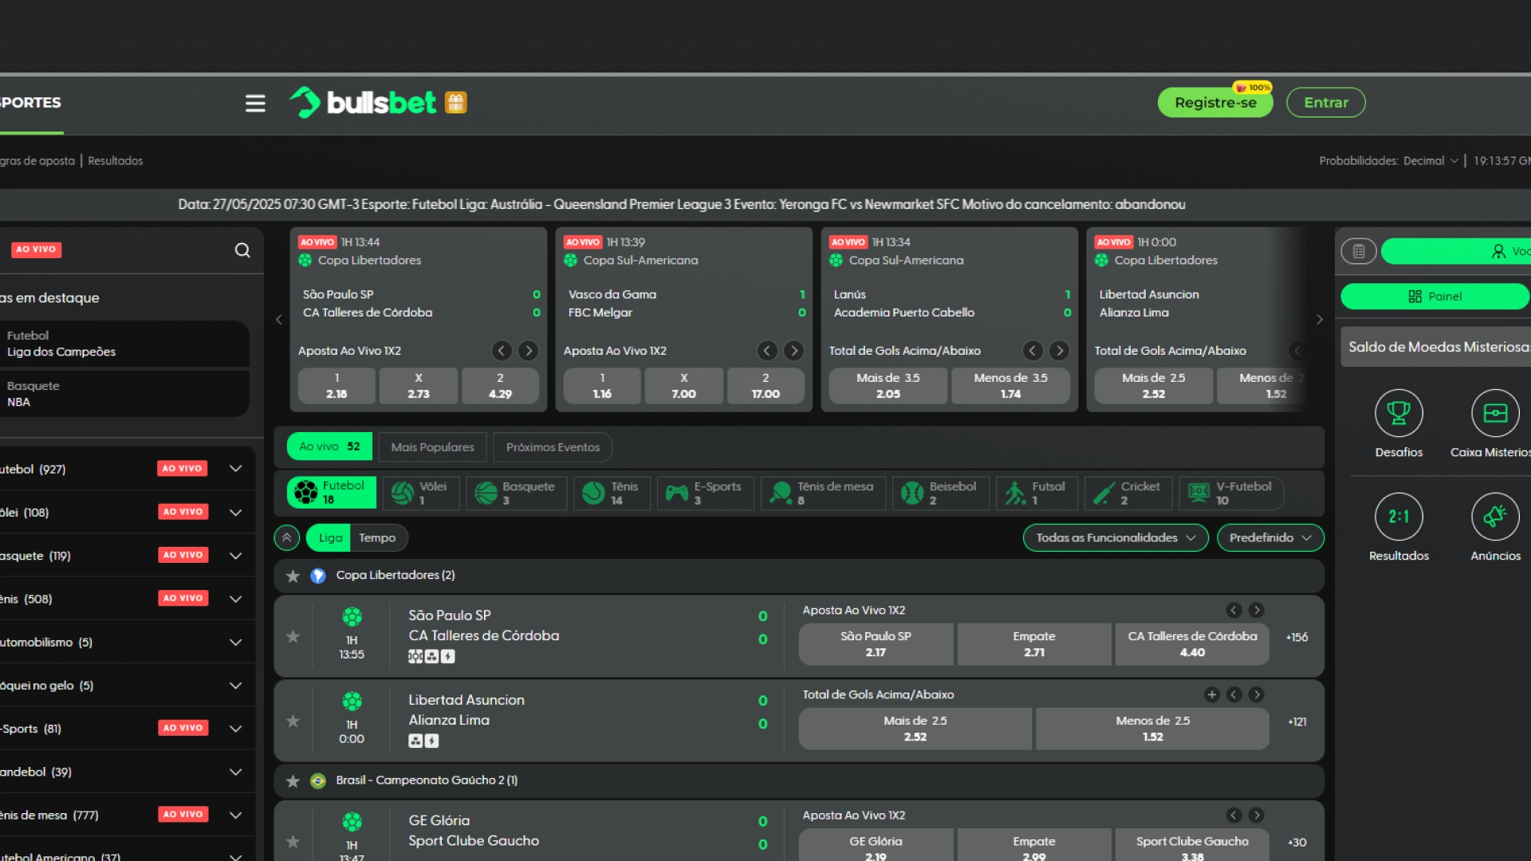Switch sorting toggle to Tempo
This screenshot has height=861, width=1531.
coord(377,538)
